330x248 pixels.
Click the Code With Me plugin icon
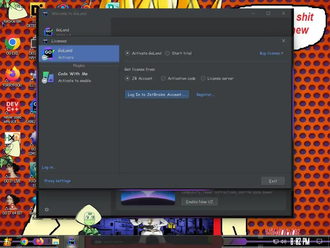coord(48,77)
